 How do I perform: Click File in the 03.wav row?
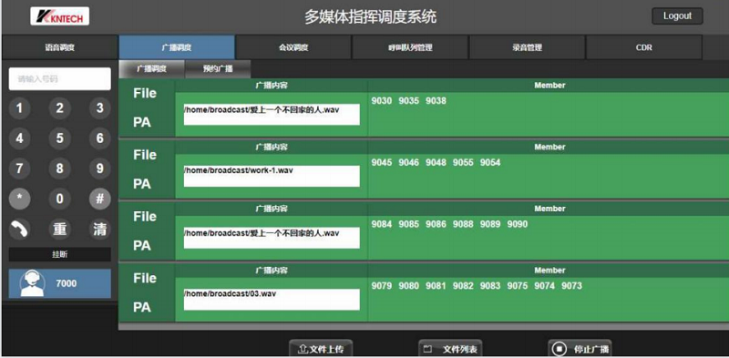(145, 278)
